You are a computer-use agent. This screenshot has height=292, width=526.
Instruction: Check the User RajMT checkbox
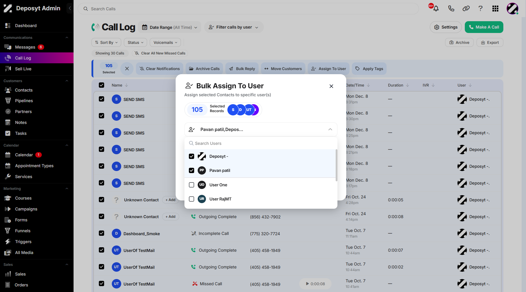pyautogui.click(x=192, y=199)
